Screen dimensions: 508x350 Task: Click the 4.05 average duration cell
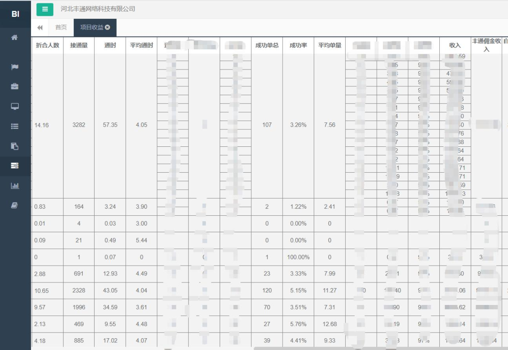pos(142,126)
